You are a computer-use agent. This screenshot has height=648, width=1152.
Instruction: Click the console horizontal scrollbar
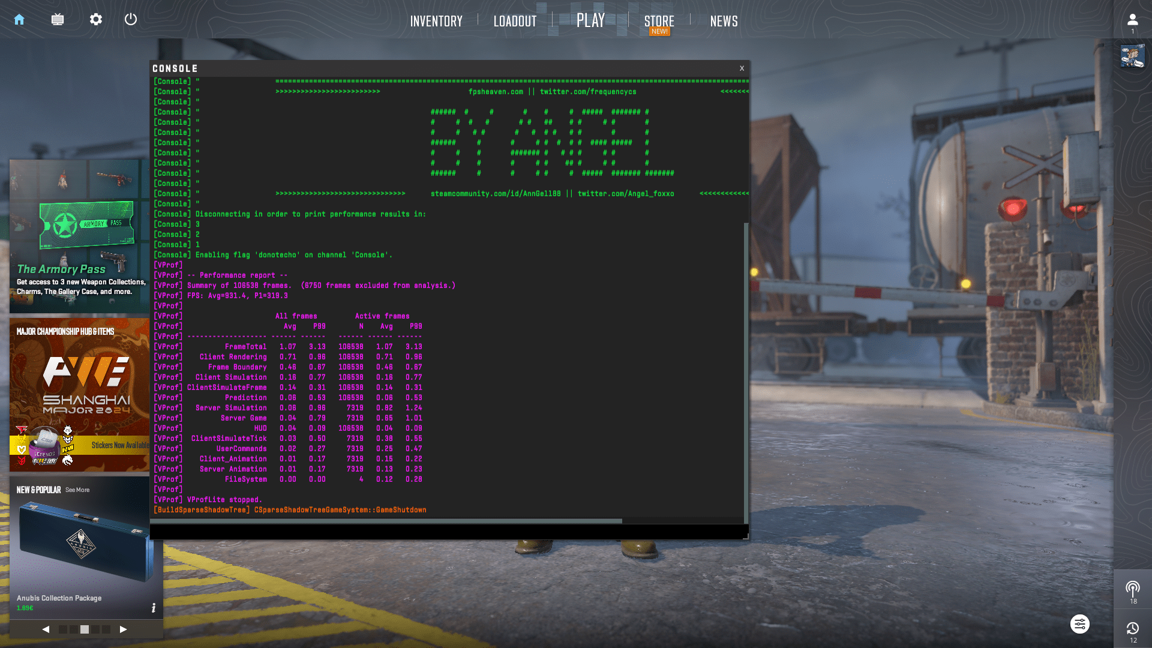(x=386, y=521)
